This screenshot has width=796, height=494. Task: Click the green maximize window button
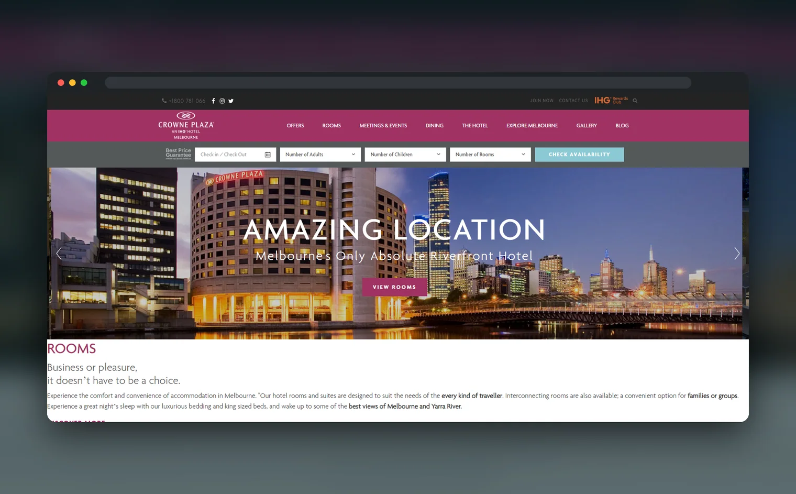84,83
